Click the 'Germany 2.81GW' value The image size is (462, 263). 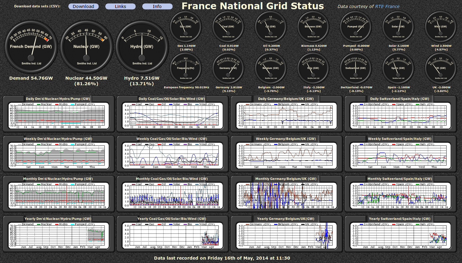[229, 87]
